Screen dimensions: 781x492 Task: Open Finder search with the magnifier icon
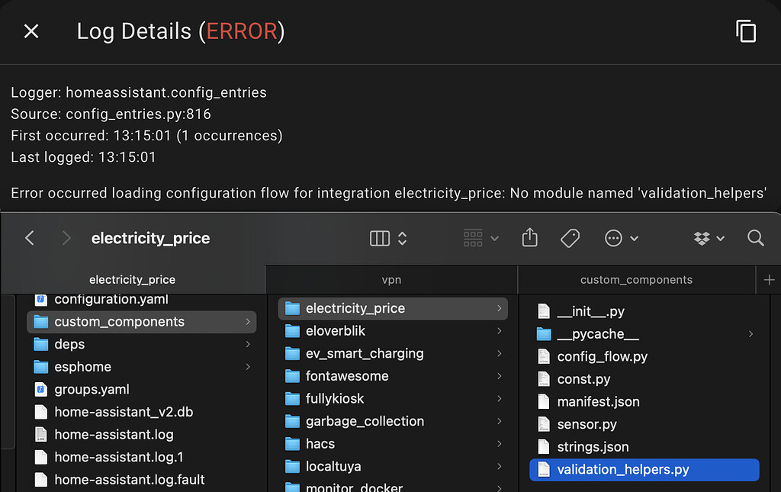point(755,238)
